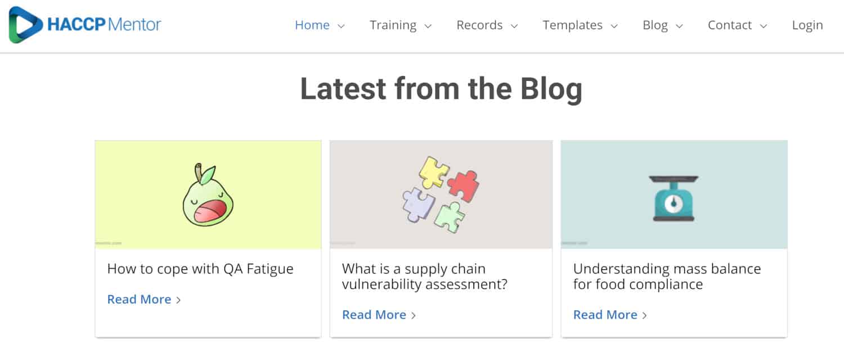The height and width of the screenshot is (344, 844).
Task: Open Read More for mass balance post
Action: [x=605, y=315]
